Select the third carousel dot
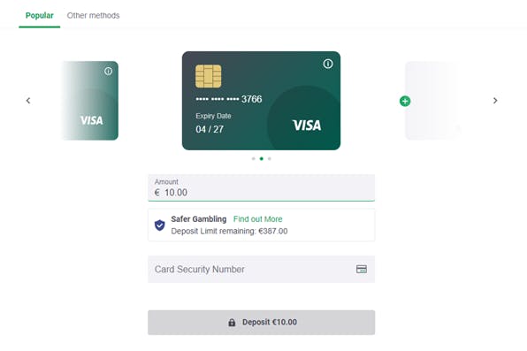 point(270,158)
